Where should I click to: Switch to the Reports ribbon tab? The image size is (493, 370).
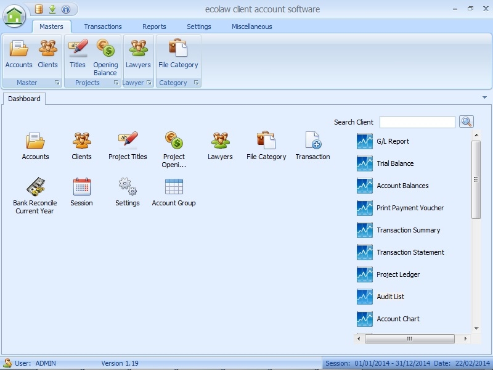tap(154, 27)
